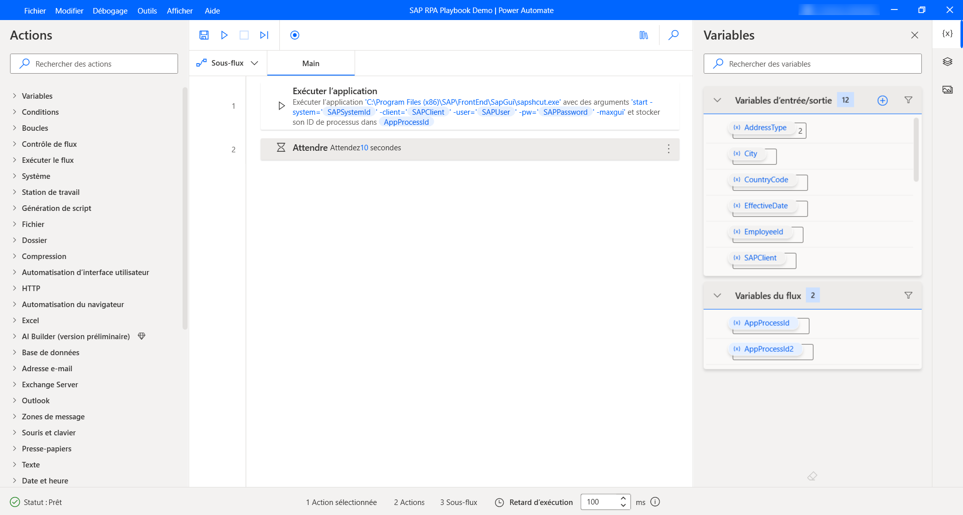Click SAPPassword variable in action 1
This screenshot has height=515, width=963.
click(x=565, y=112)
